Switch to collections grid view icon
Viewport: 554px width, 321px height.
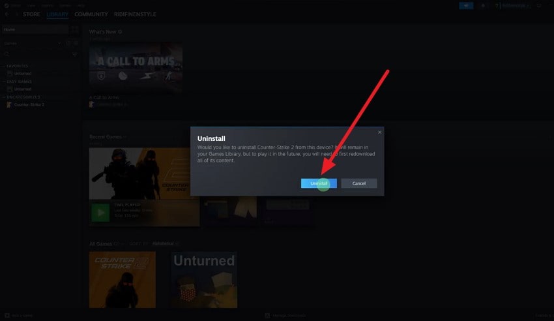click(74, 29)
